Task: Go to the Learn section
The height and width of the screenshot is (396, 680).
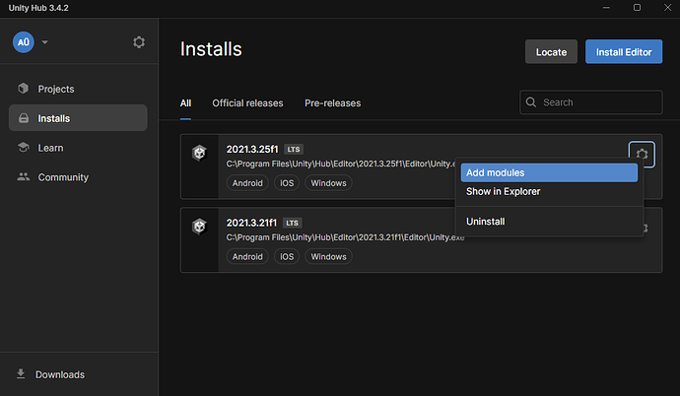Action: point(50,148)
